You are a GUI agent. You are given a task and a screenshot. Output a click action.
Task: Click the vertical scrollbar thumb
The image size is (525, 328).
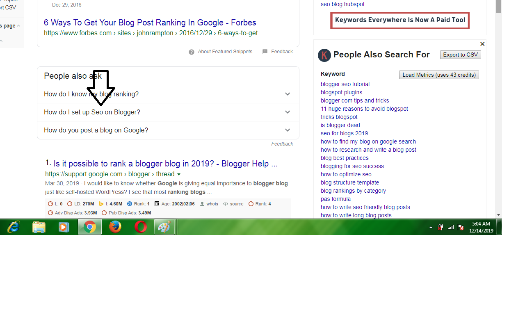498,6
